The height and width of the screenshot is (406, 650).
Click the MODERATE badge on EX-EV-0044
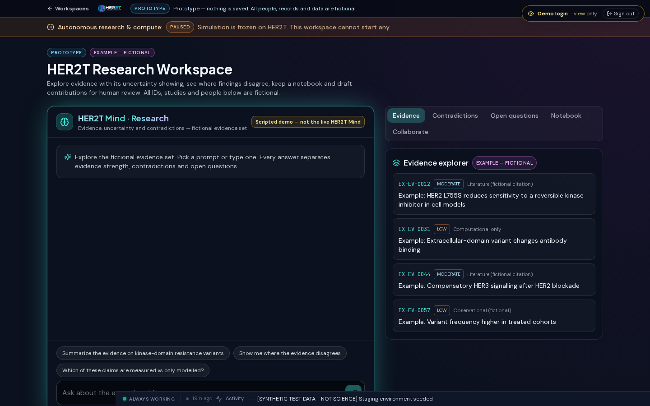pyautogui.click(x=449, y=274)
